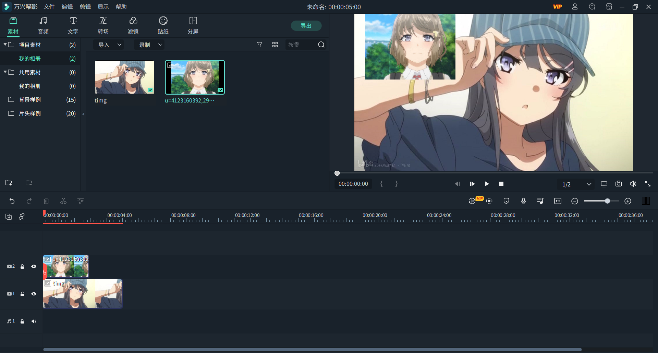Open the 音频 audio tab
The image size is (658, 353).
(x=43, y=26)
